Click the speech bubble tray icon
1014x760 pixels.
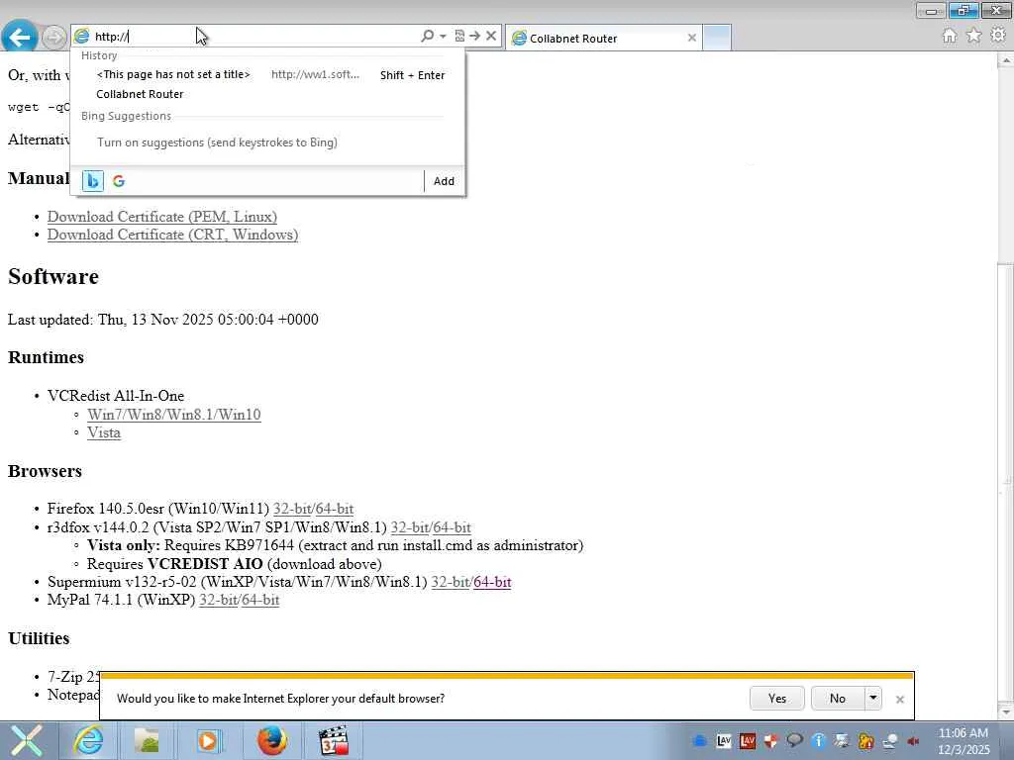(795, 741)
